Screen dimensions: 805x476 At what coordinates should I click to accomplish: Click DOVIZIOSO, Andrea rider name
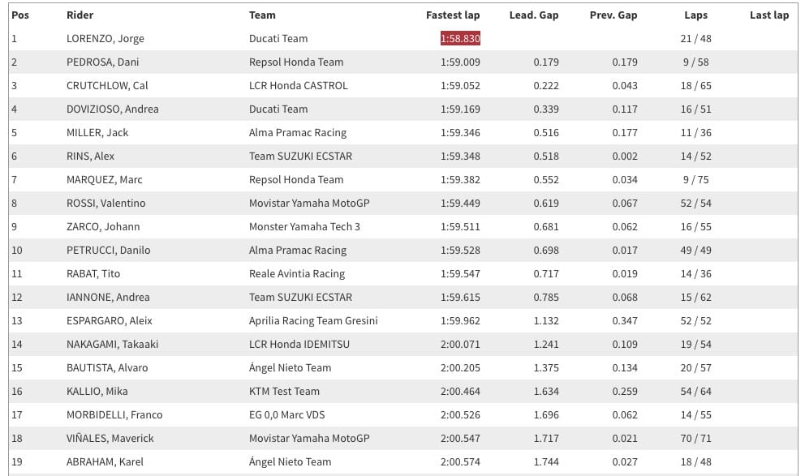tap(113, 109)
